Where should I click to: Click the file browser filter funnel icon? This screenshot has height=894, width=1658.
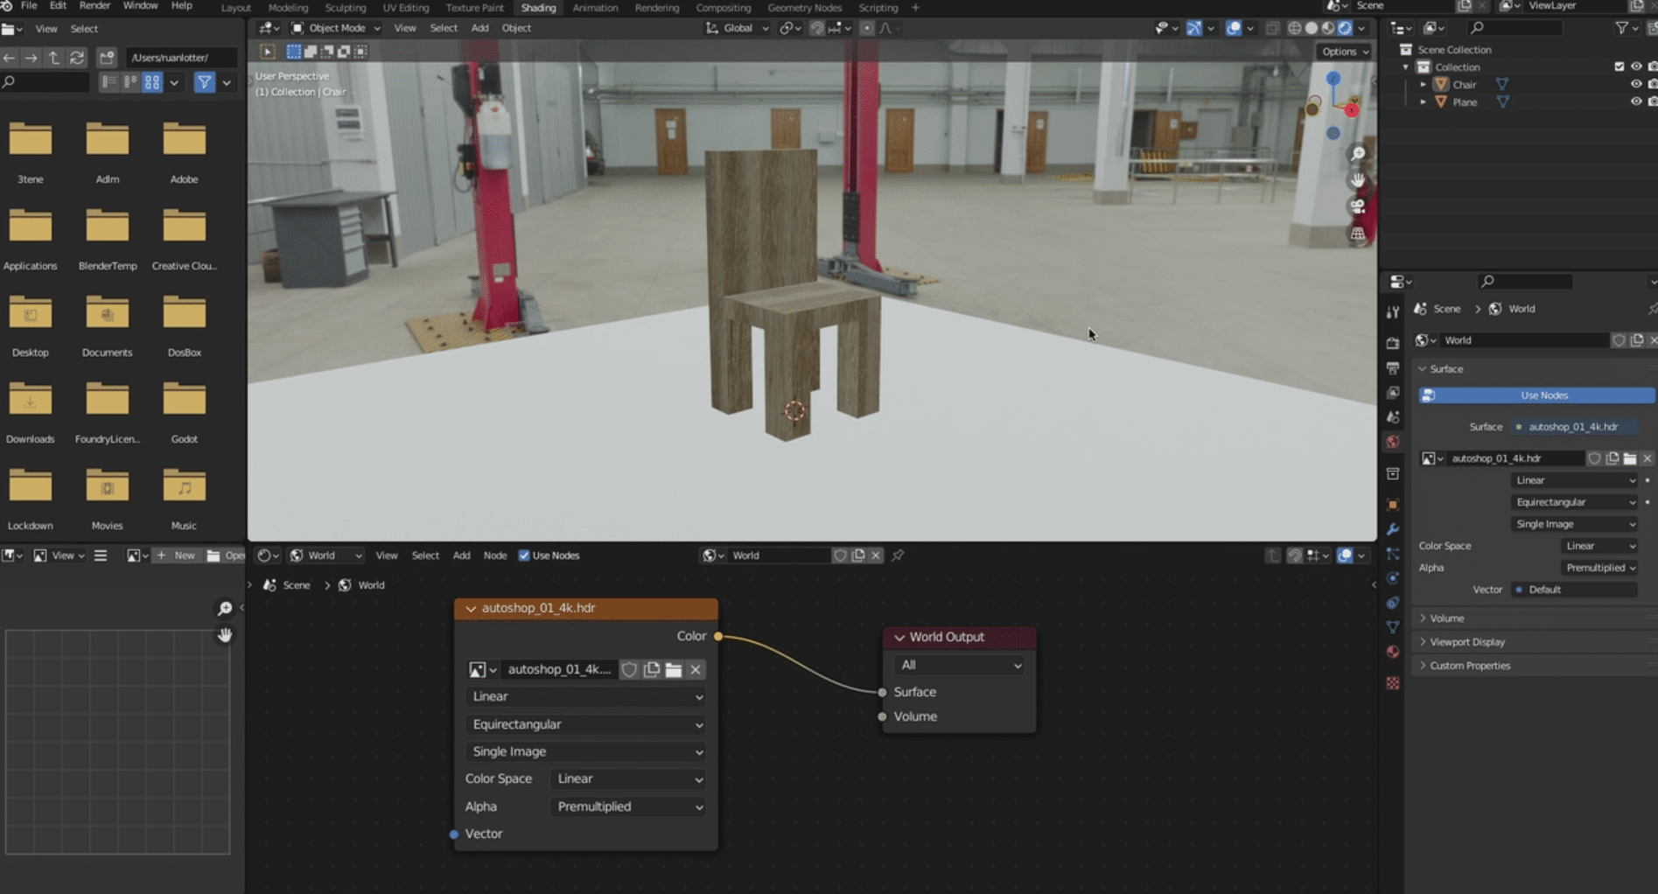coord(204,82)
